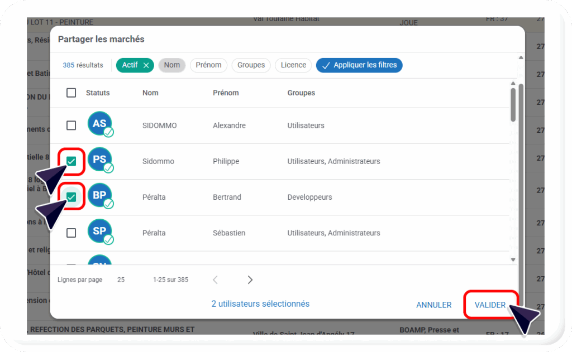This screenshot has width=572, height=352.
Task: Uncheck the box for Philippe Sidommo
Action: coord(71,161)
